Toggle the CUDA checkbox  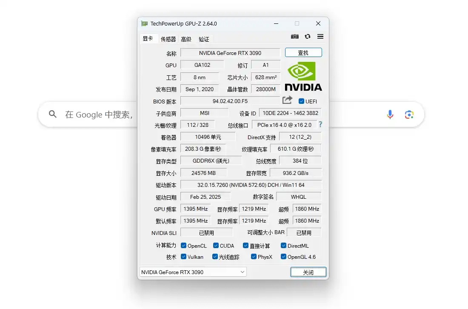tap(216, 246)
